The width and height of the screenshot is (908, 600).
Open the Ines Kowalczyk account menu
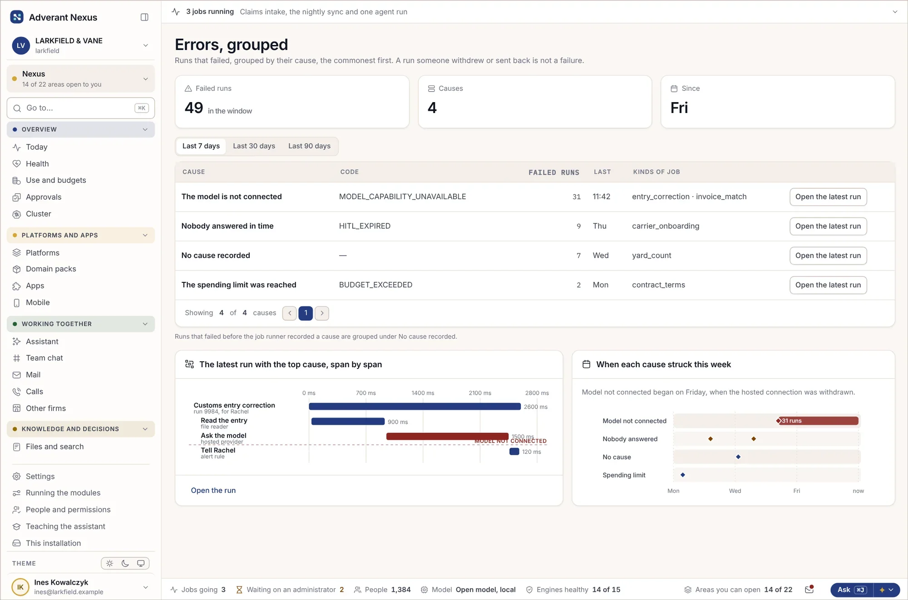click(x=81, y=587)
